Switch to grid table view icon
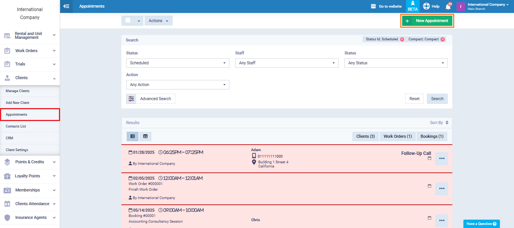Viewport: 514px width, 228px height. [145, 136]
